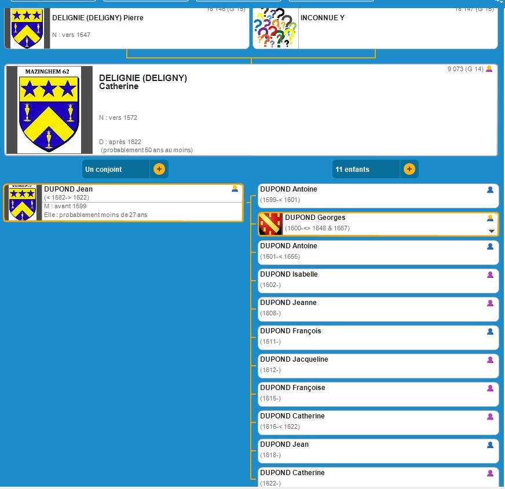This screenshot has height=489, width=505.
Task: Click the person icon on DUPOND Jean spouse card
Action: pyautogui.click(x=235, y=189)
